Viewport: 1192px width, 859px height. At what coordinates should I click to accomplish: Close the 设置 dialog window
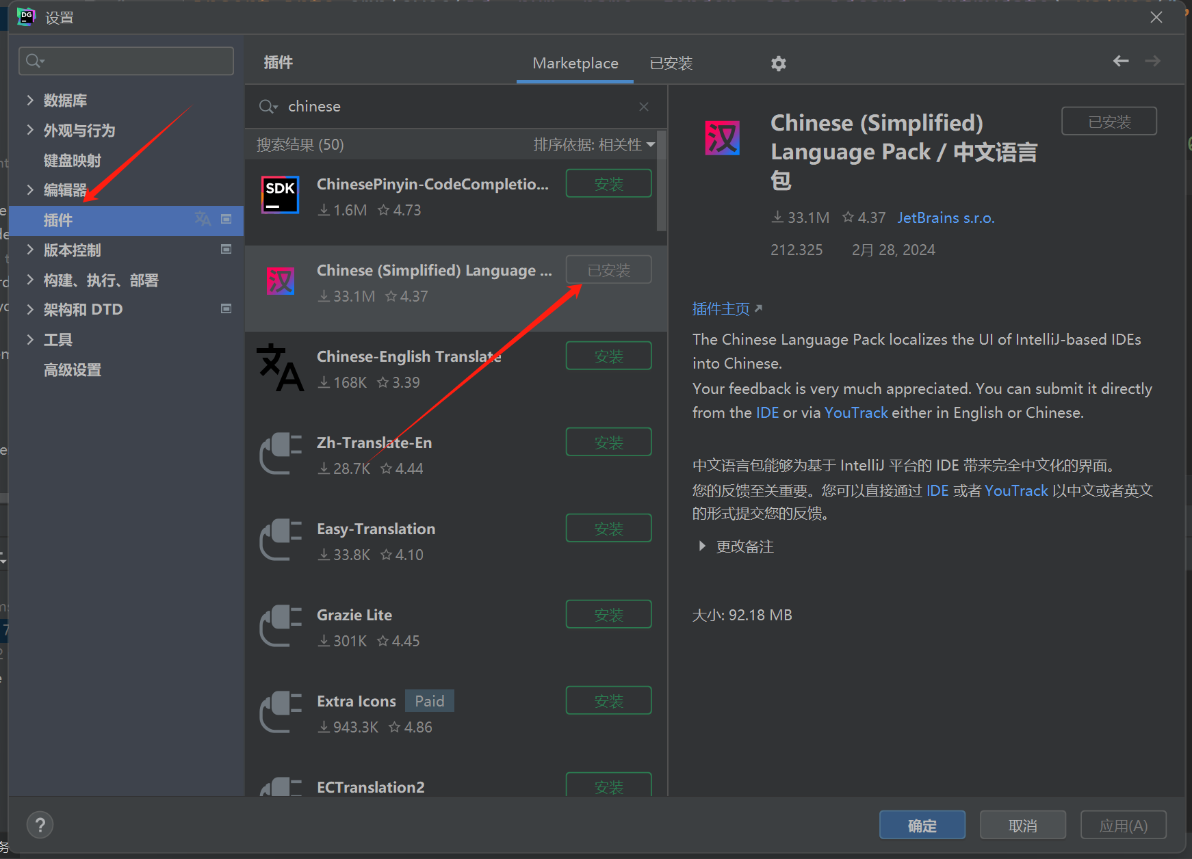pyautogui.click(x=1156, y=17)
